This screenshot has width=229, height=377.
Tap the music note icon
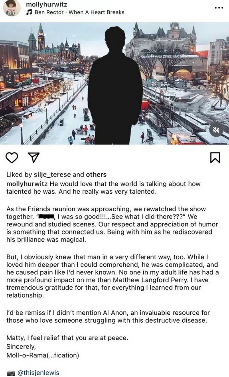[x=29, y=12]
